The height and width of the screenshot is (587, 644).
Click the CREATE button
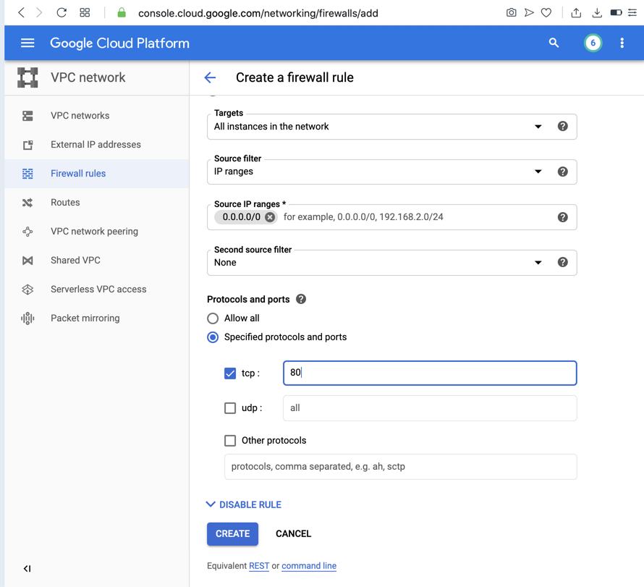(x=232, y=533)
